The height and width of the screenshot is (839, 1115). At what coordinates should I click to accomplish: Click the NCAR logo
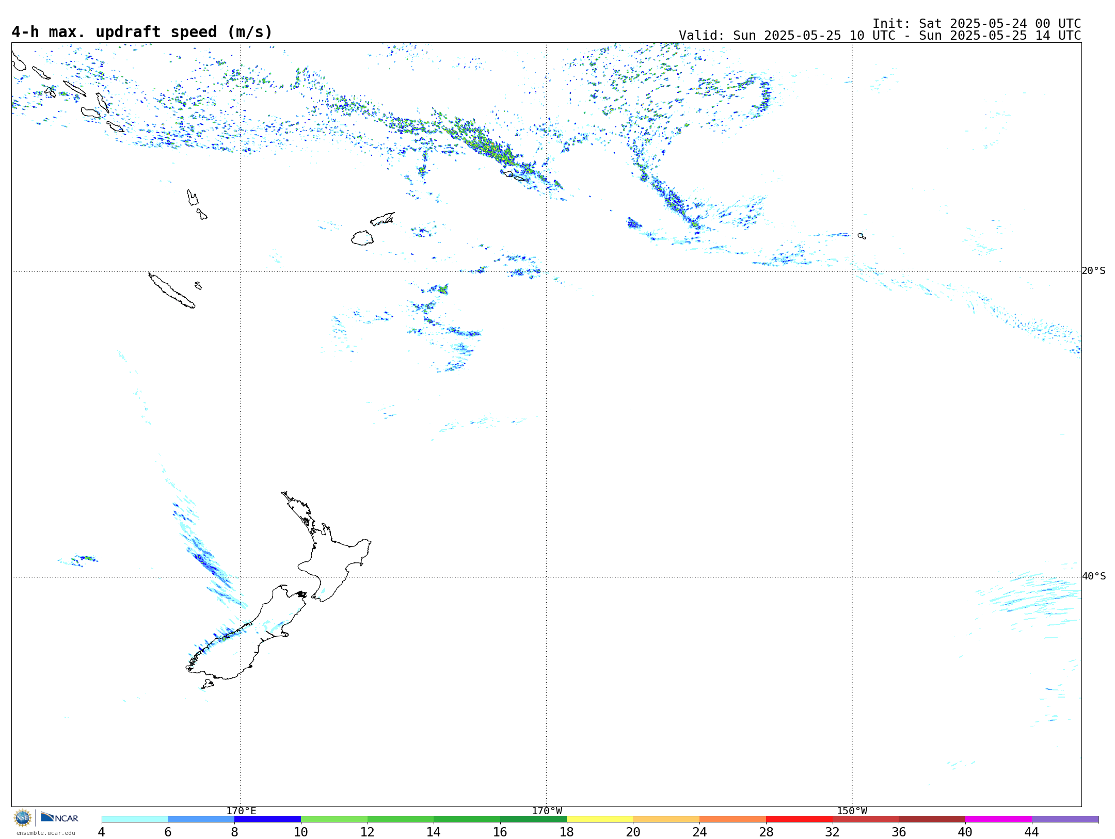pyautogui.click(x=59, y=817)
